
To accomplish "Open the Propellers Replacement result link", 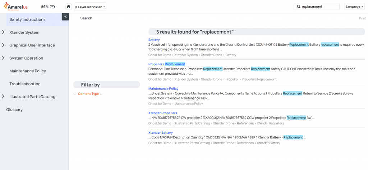I will [x=166, y=64].
